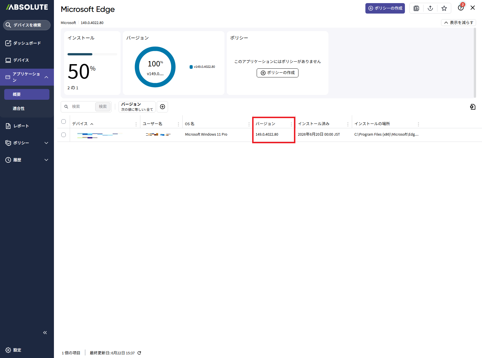Open ダッシュボード in sidebar
The image size is (482, 358).
point(27,43)
